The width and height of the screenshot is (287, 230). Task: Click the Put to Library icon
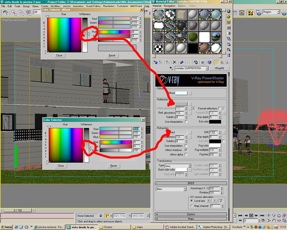pos(196,62)
